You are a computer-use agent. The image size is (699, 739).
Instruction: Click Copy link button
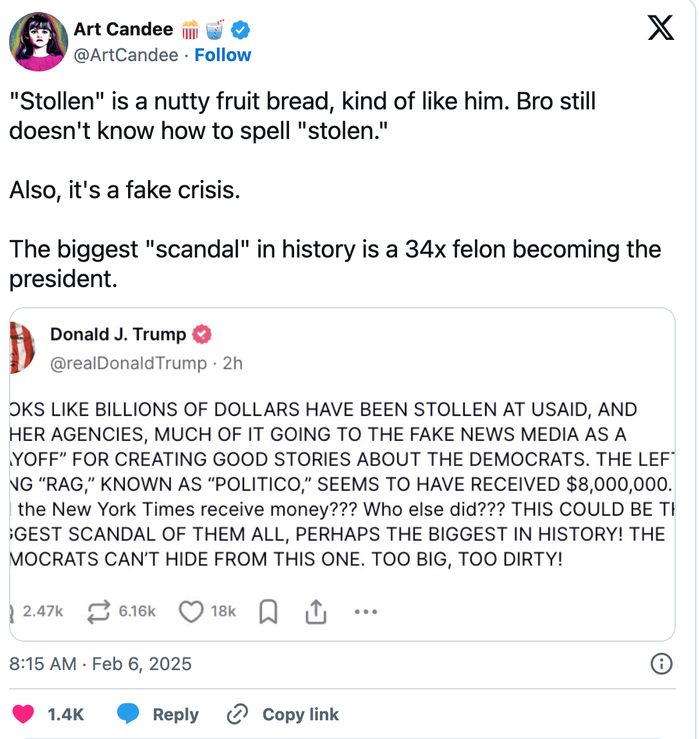(x=283, y=714)
